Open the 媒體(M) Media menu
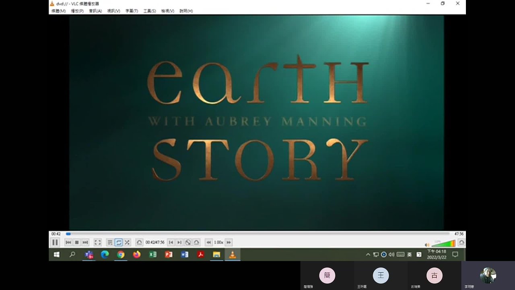Image resolution: width=515 pixels, height=290 pixels. pyautogui.click(x=59, y=11)
